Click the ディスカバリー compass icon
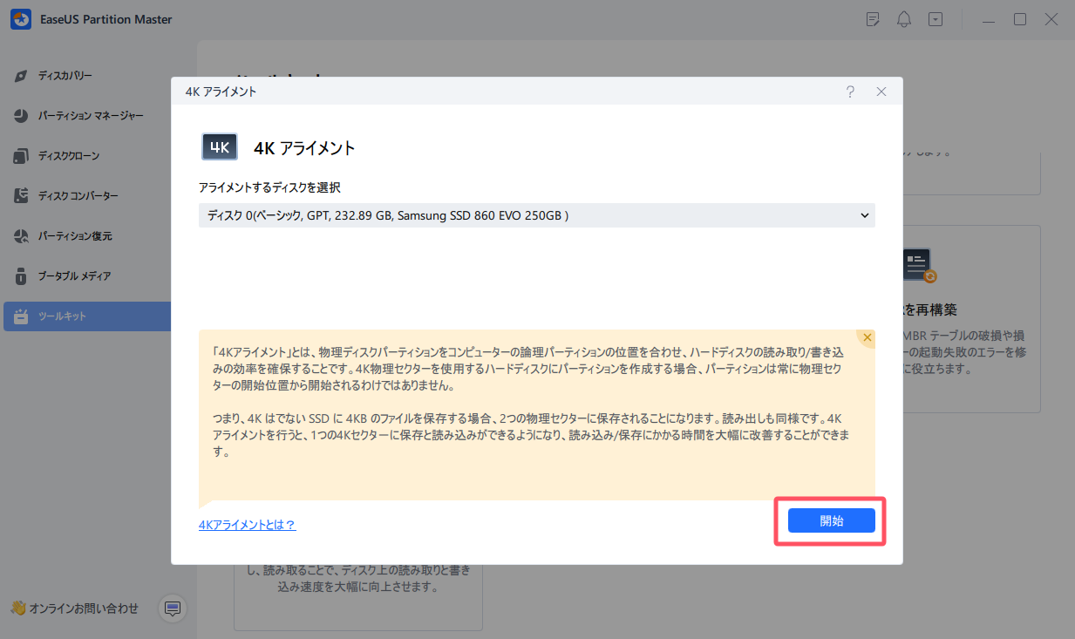Screen dimensions: 1075x639 (22, 76)
